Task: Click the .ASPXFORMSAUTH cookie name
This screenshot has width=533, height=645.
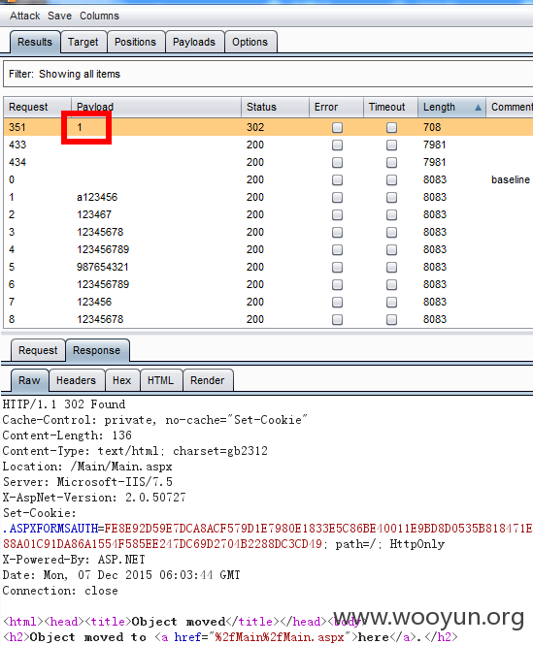Action: pos(50,529)
